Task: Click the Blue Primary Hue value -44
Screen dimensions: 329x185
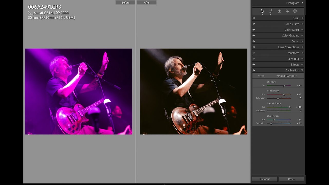Action: click(x=299, y=120)
